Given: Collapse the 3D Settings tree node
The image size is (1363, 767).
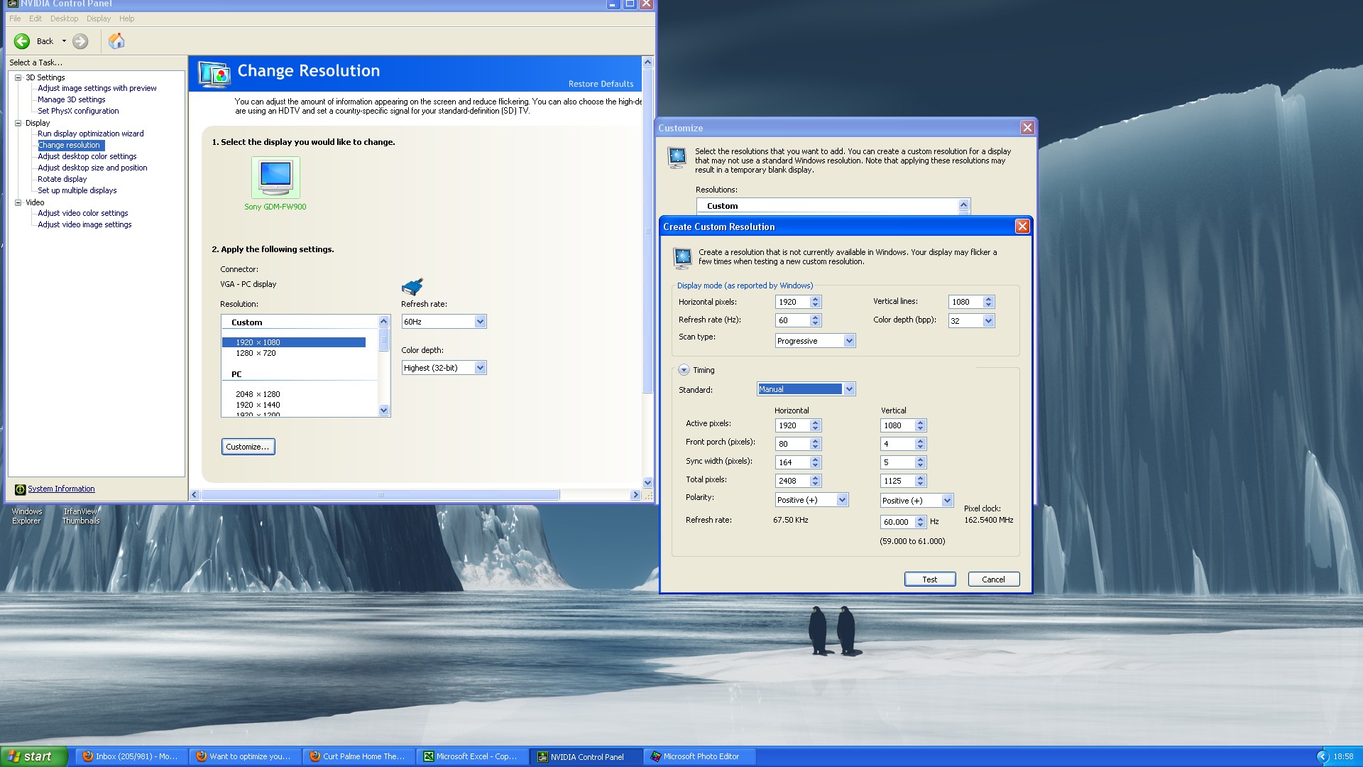Looking at the screenshot, I should (x=18, y=77).
